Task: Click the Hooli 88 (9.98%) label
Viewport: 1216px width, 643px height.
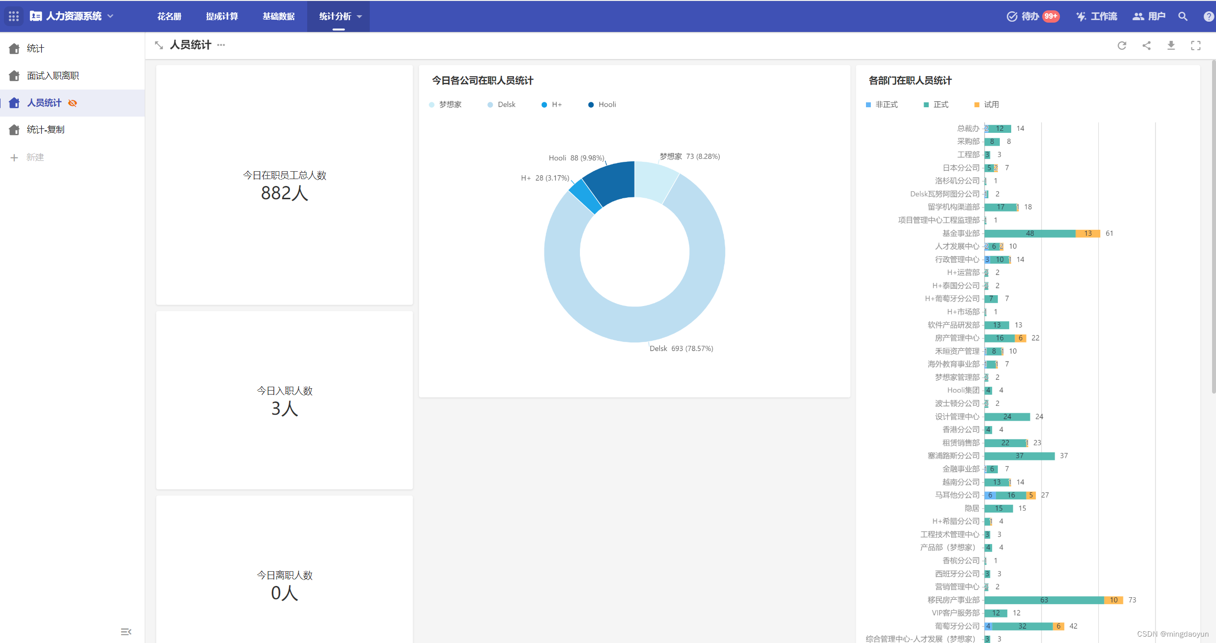Action: [x=576, y=158]
